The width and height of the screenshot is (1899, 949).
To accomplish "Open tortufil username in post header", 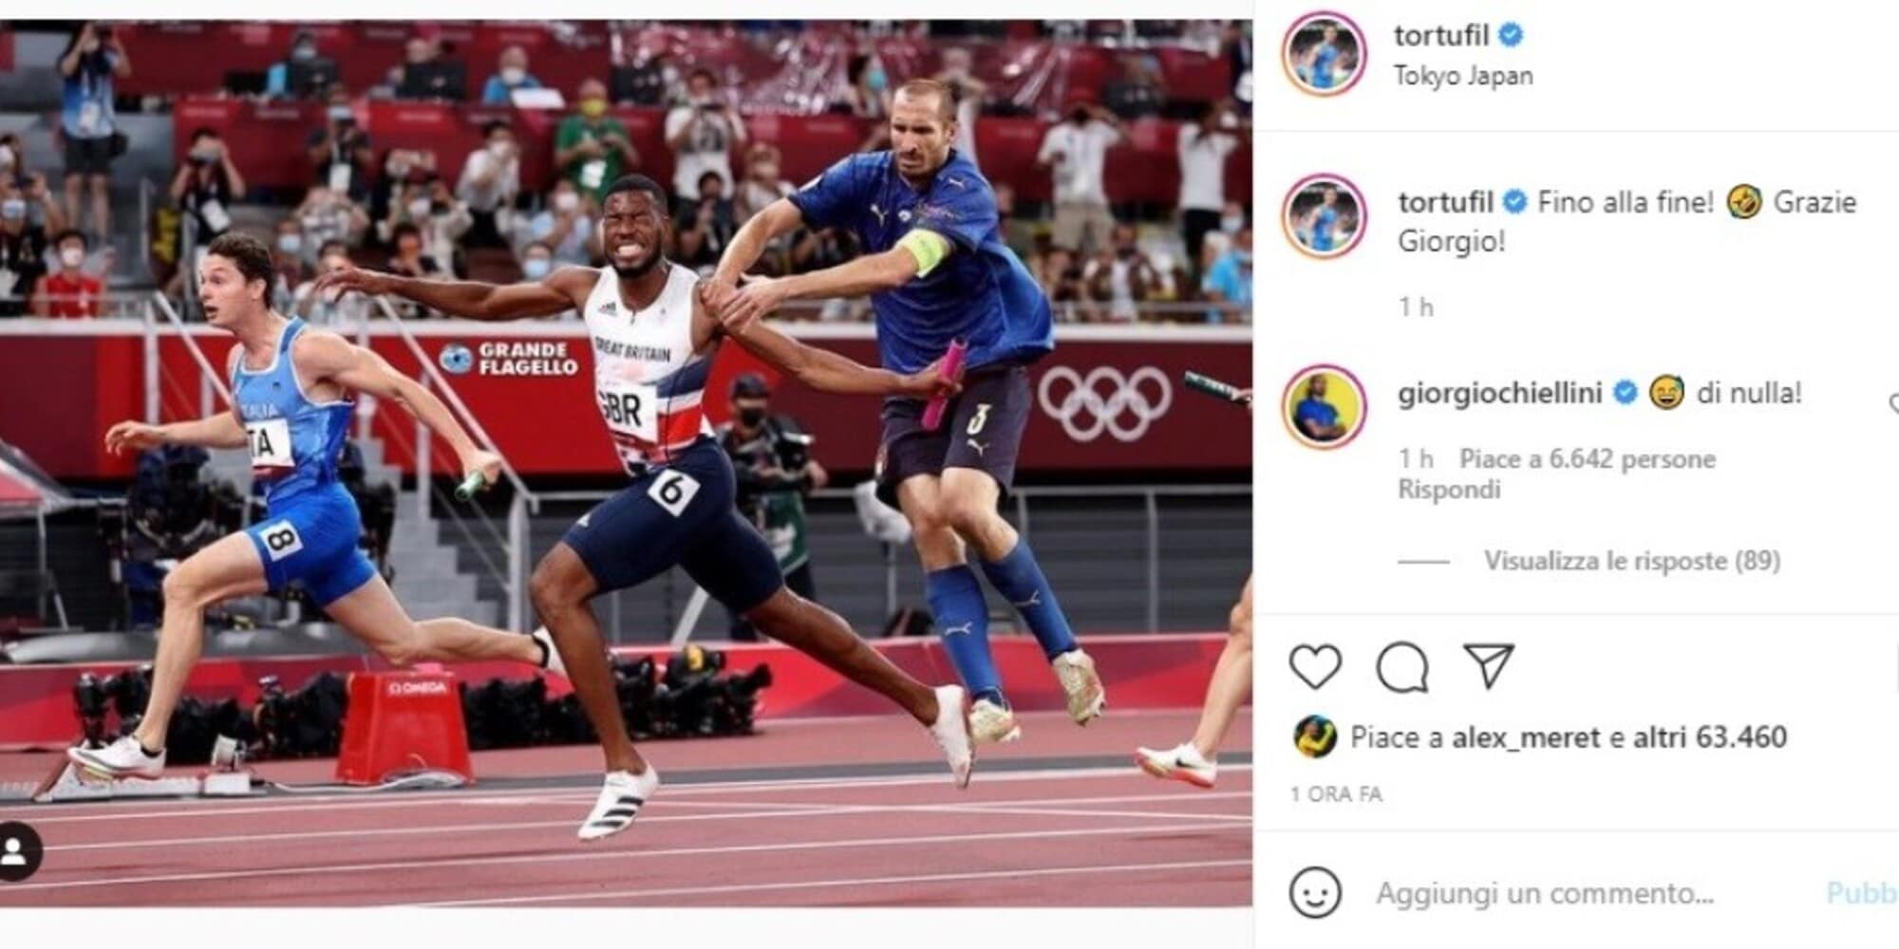I will [1440, 35].
